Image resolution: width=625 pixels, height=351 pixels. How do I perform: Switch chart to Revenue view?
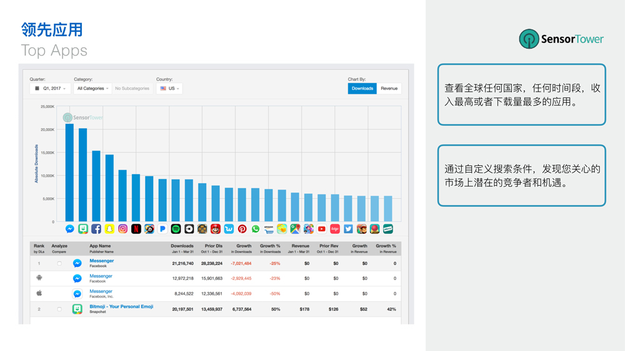click(389, 89)
